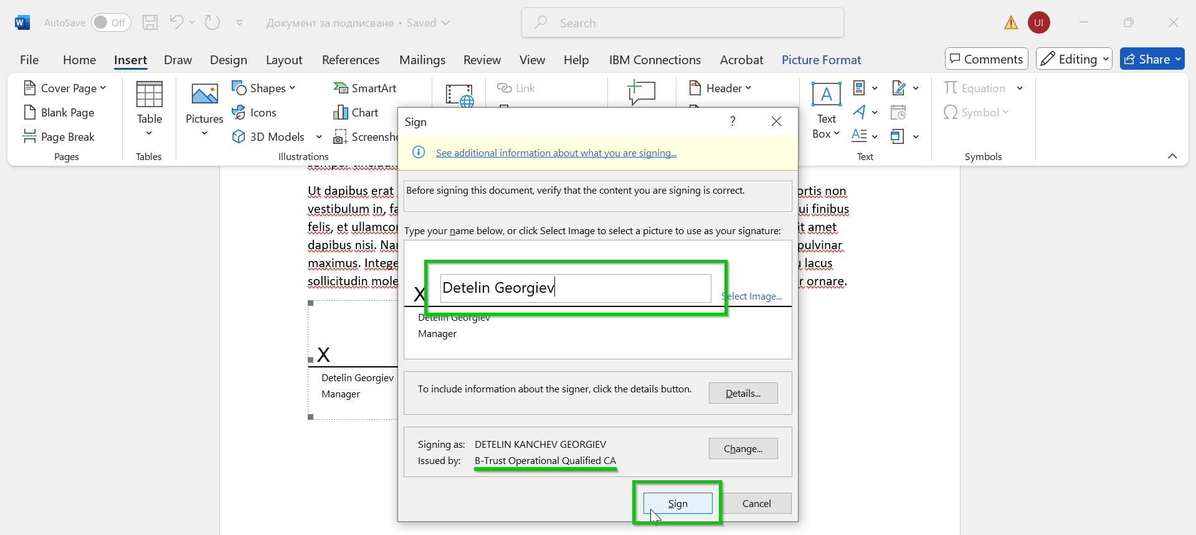Insert a Chart
Viewport: 1196px width, 535px height.
point(356,112)
